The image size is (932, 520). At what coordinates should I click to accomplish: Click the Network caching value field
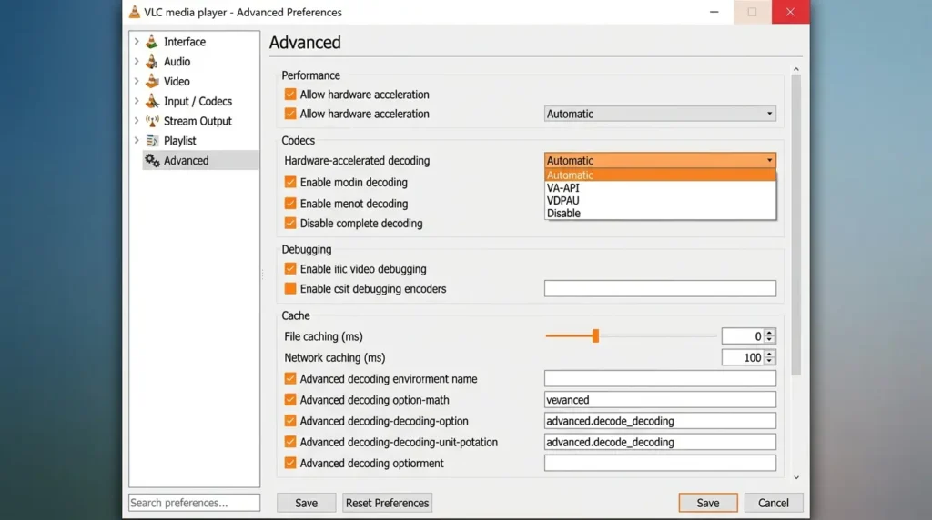pos(743,357)
